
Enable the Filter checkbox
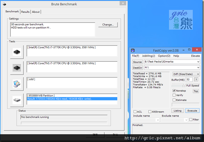pos(191,119)
